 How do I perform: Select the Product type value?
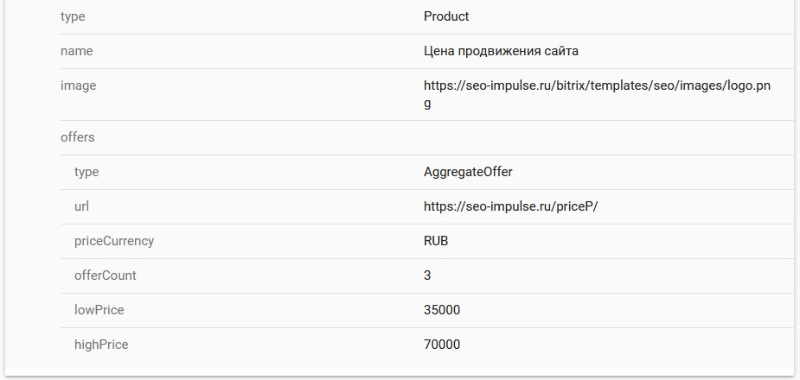[446, 16]
